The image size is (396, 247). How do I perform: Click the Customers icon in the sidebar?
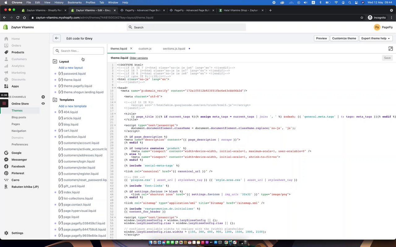tap(6, 59)
